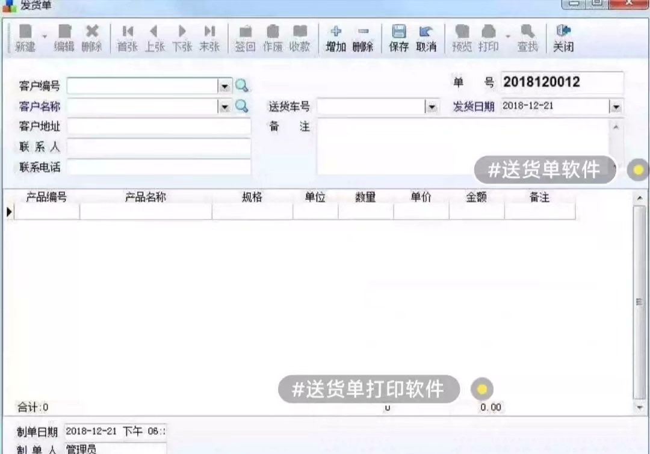
Task: Jump to last record with 末张
Action: click(209, 38)
